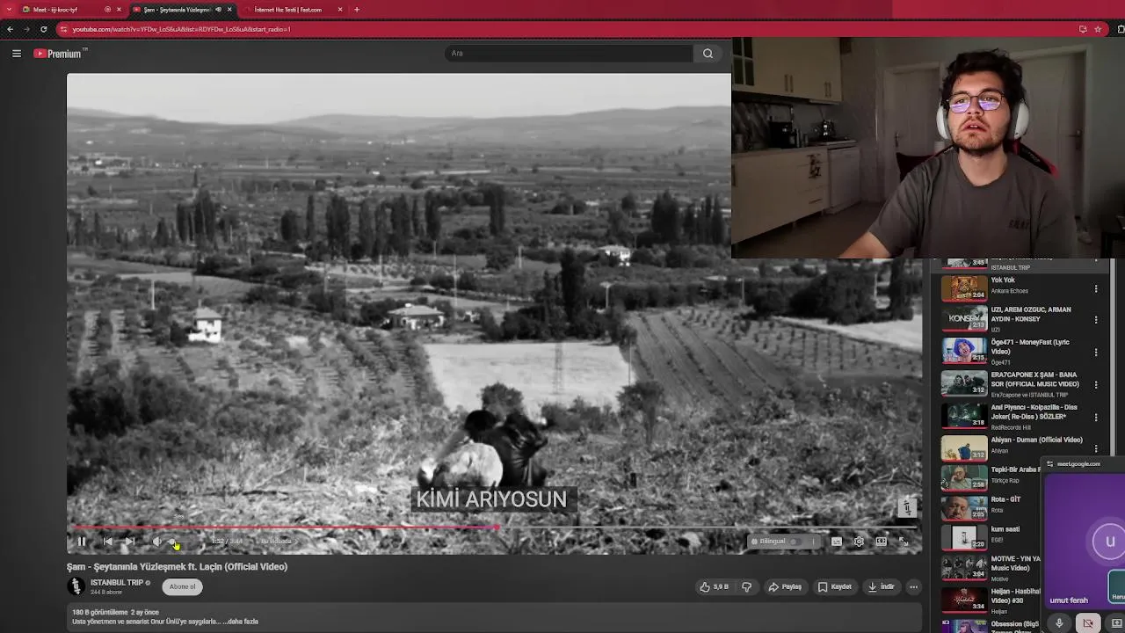Click the video progress bar
The height and width of the screenshot is (633, 1125).
[494, 527]
